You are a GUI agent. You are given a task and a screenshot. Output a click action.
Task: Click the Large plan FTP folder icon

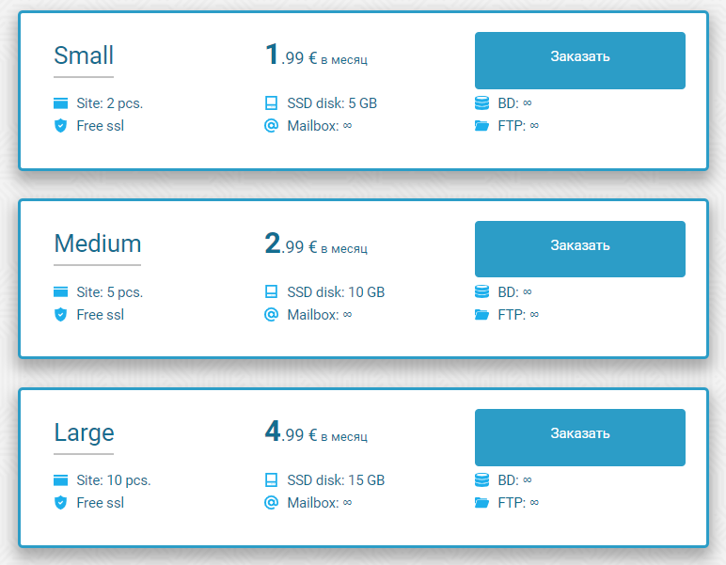coord(482,503)
